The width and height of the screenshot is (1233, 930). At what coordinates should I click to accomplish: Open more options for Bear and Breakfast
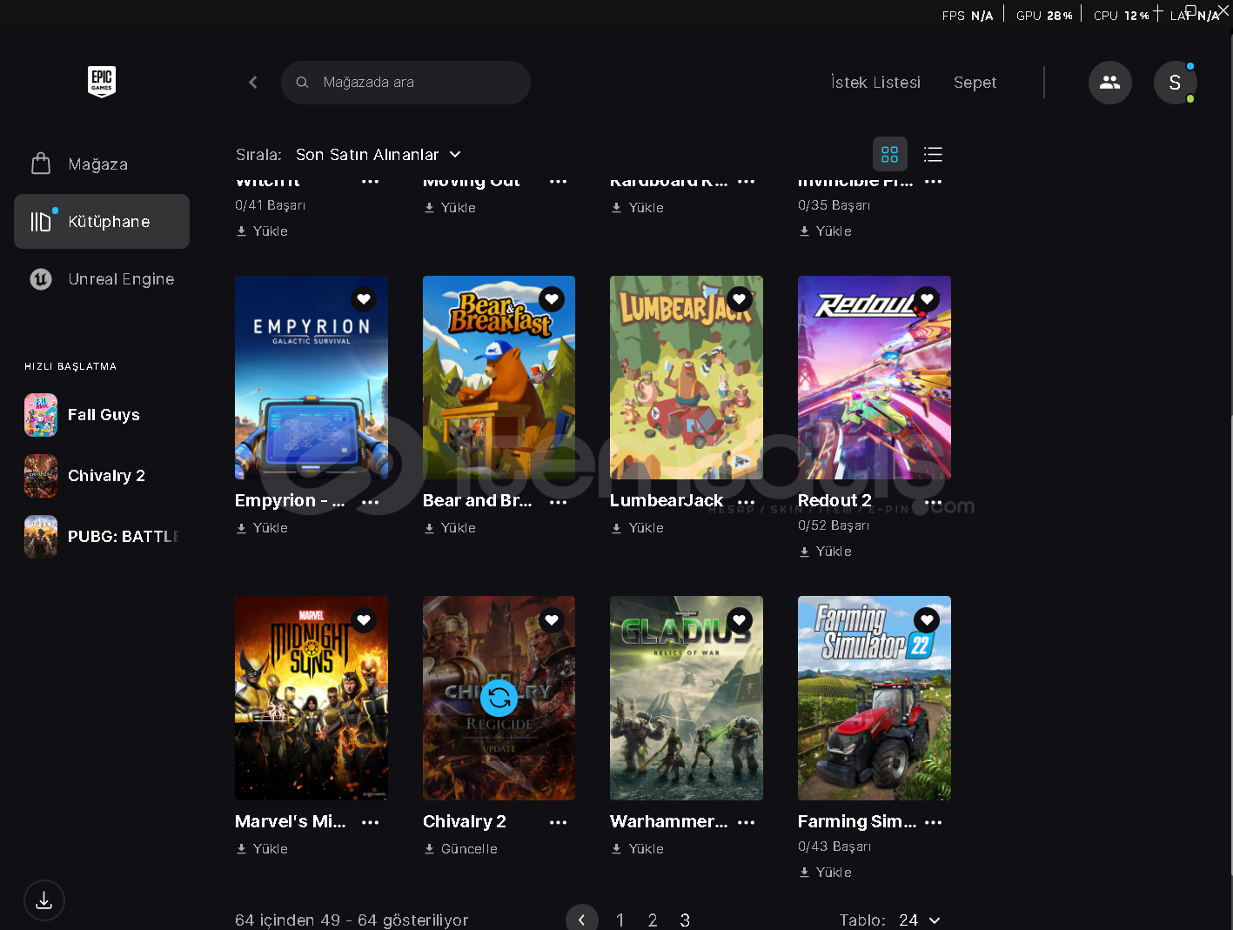[559, 502]
